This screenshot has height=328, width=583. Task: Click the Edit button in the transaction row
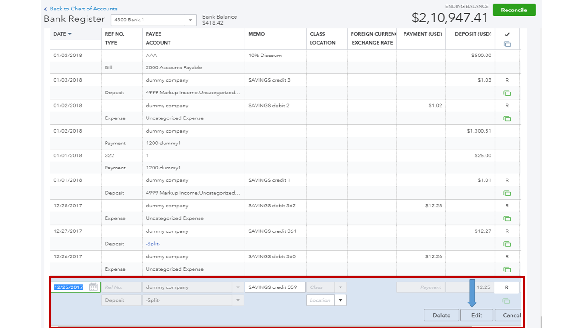pos(477,315)
